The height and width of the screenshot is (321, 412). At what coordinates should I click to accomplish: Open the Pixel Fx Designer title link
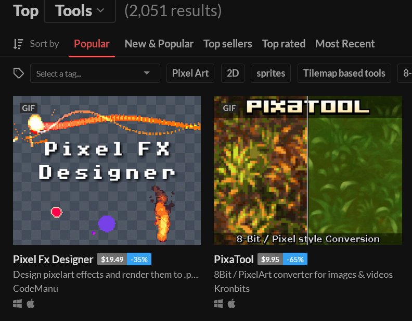point(53,260)
